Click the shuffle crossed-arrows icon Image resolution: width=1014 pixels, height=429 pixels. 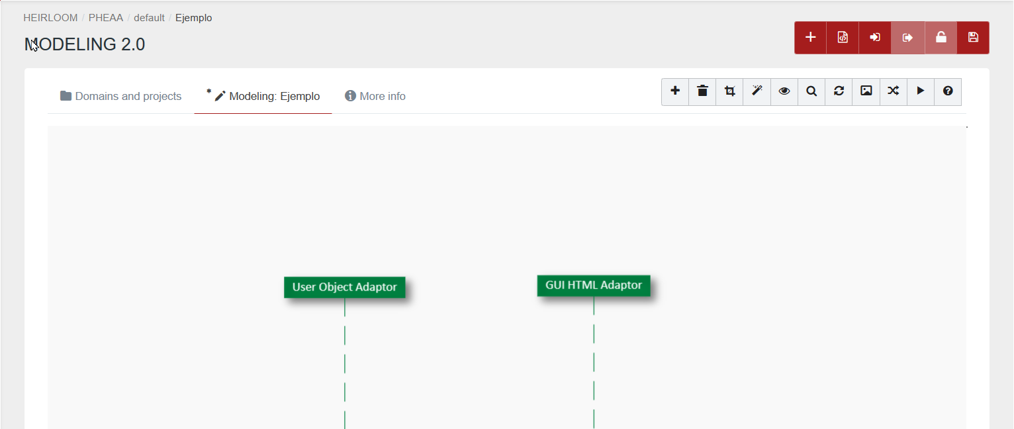coord(893,91)
